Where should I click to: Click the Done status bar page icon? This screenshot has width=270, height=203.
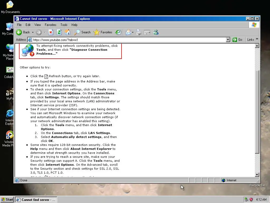(17, 180)
